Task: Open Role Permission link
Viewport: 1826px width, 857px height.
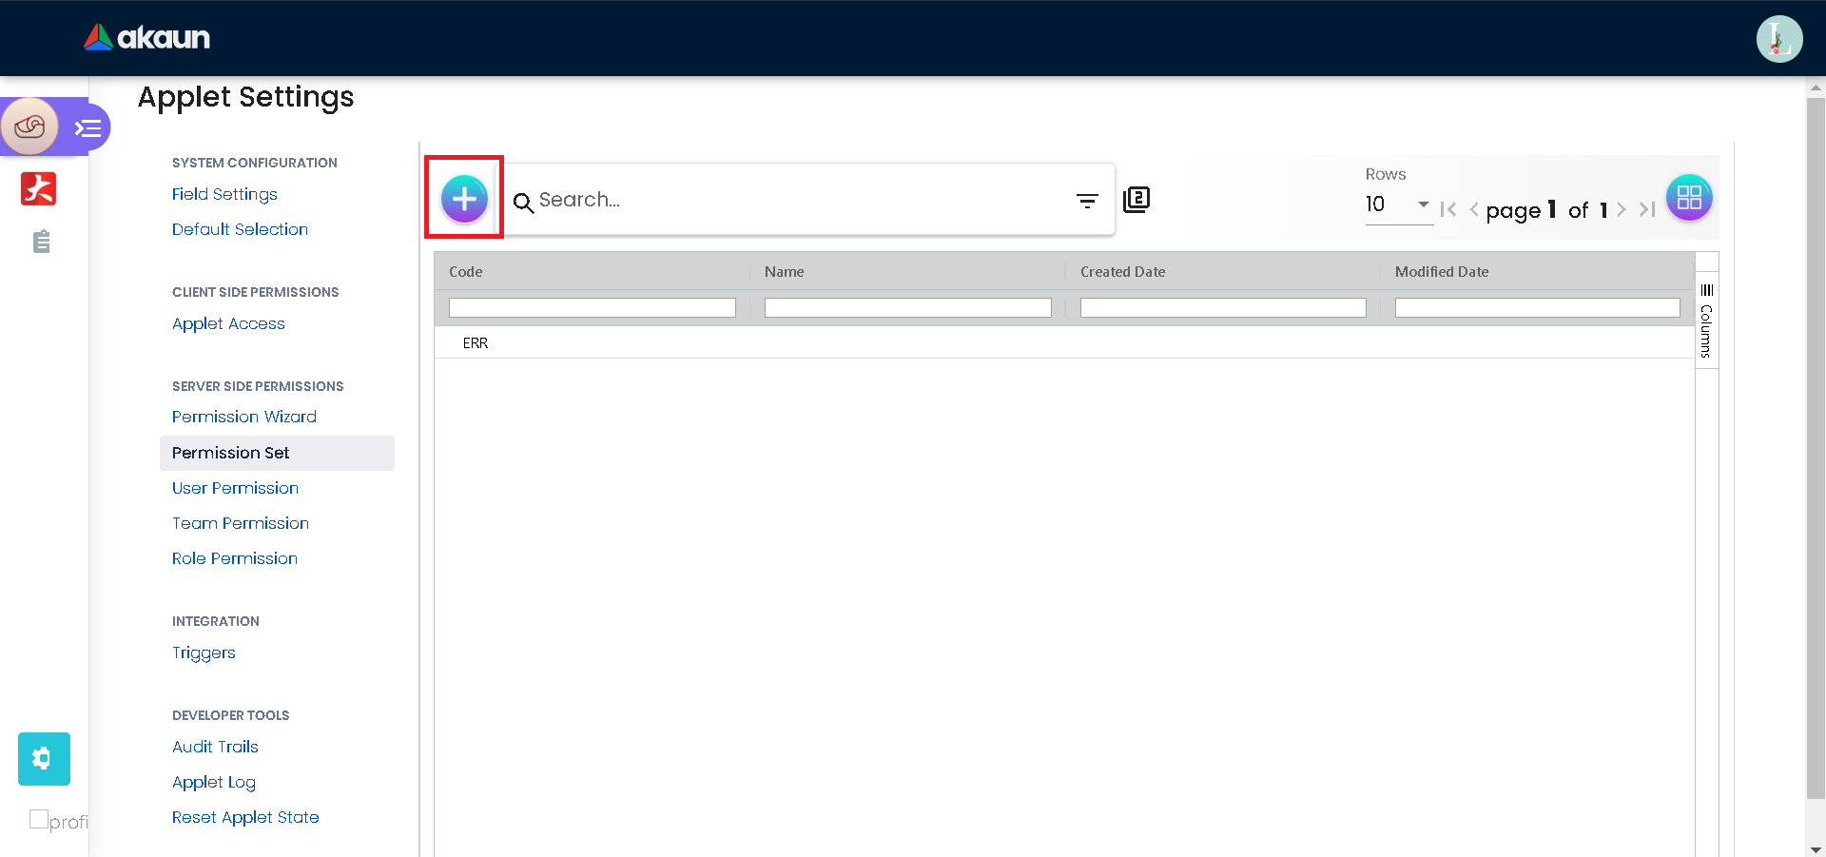Action: [x=235, y=558]
